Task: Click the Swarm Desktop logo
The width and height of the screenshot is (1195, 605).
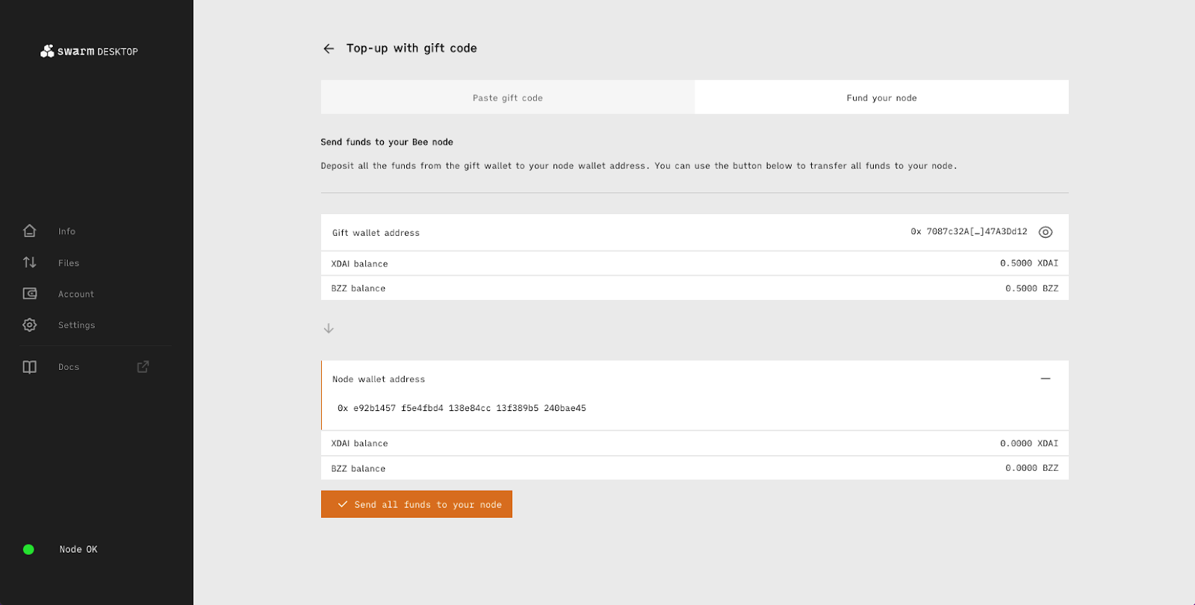Action: [90, 51]
